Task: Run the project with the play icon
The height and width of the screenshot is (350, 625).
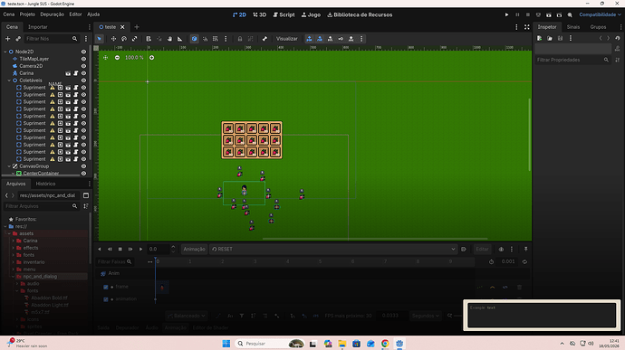Action: pos(506,14)
